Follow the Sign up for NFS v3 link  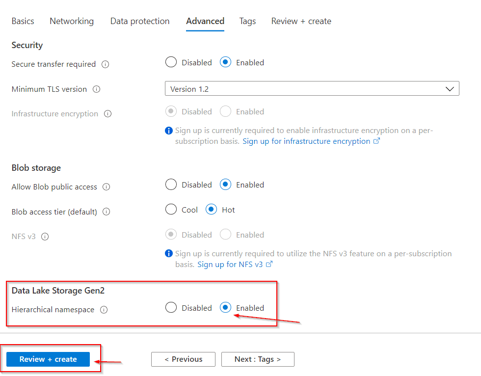click(230, 265)
